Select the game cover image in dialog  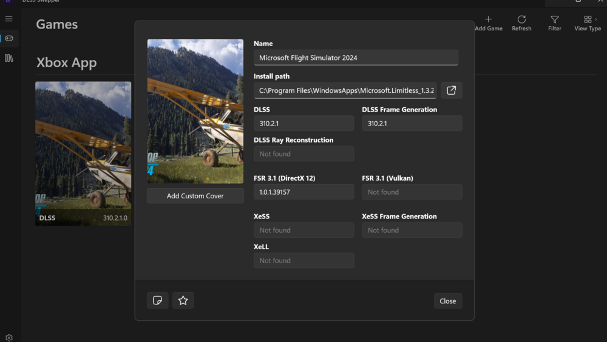tap(195, 112)
